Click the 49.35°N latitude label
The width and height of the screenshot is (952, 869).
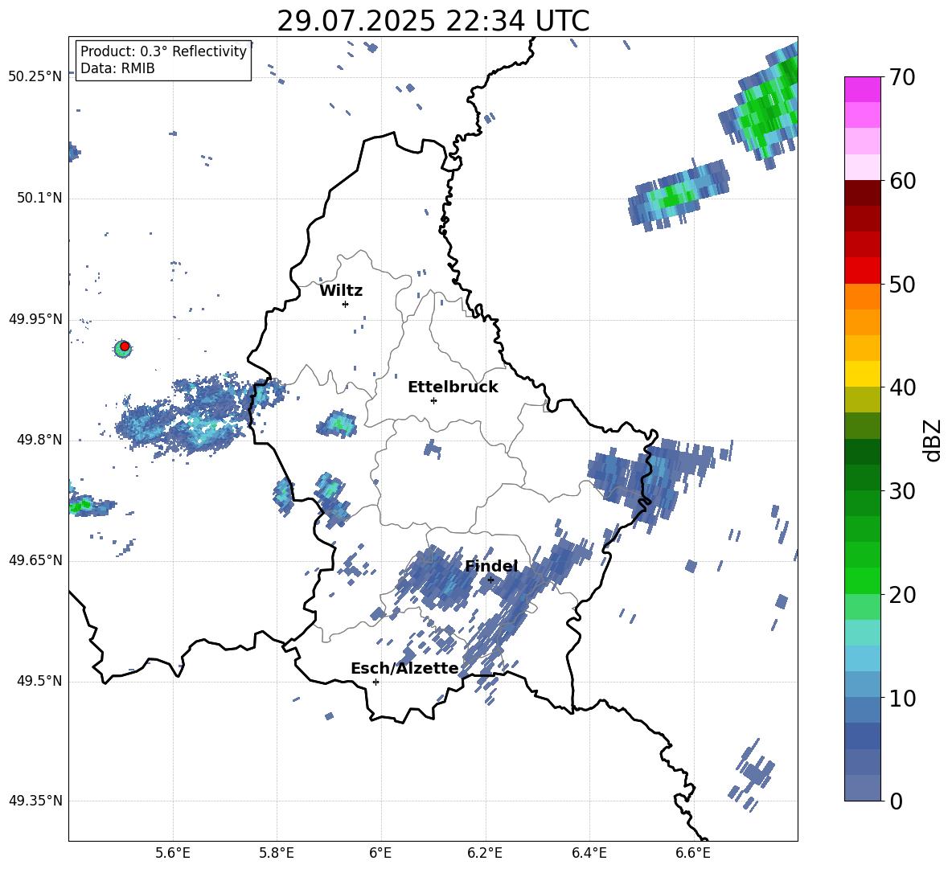tap(35, 801)
